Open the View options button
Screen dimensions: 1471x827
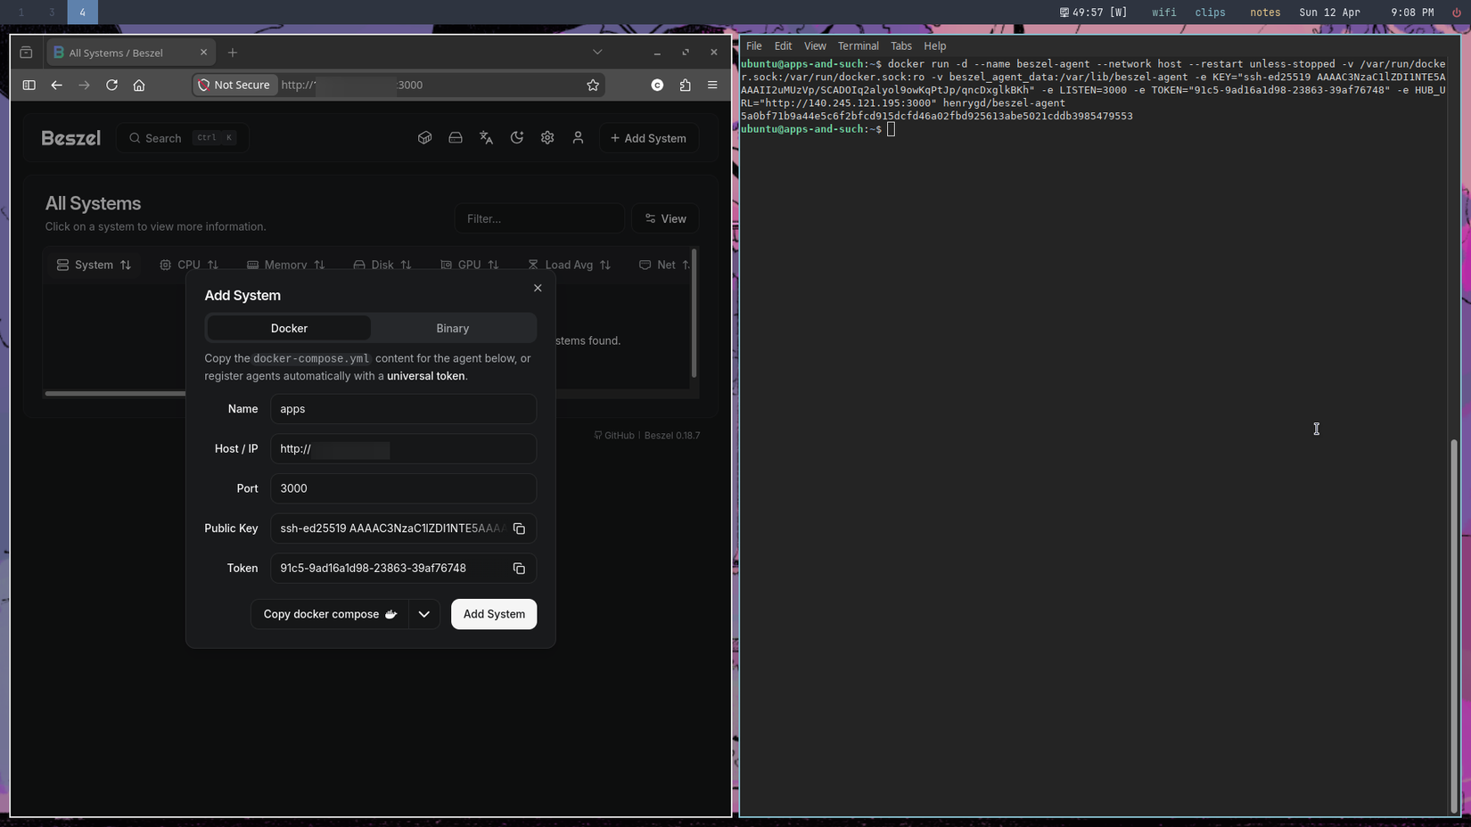(666, 218)
